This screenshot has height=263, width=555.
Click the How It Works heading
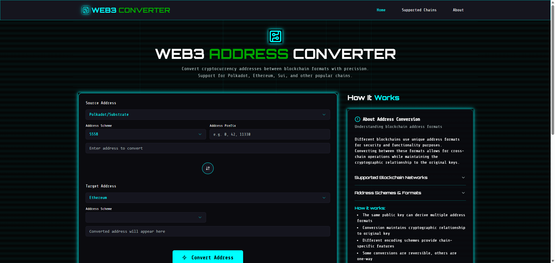pos(373,98)
